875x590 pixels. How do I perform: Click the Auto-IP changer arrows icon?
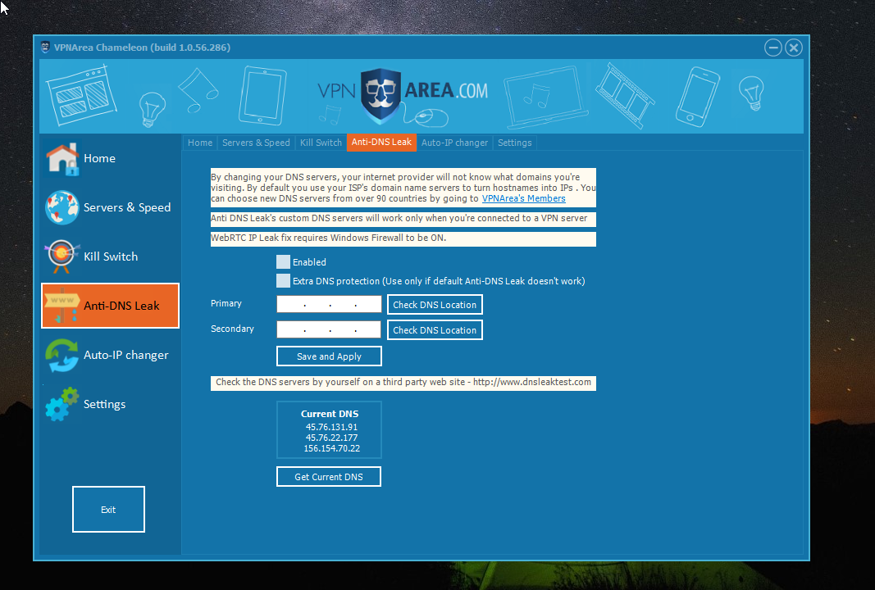pos(62,355)
